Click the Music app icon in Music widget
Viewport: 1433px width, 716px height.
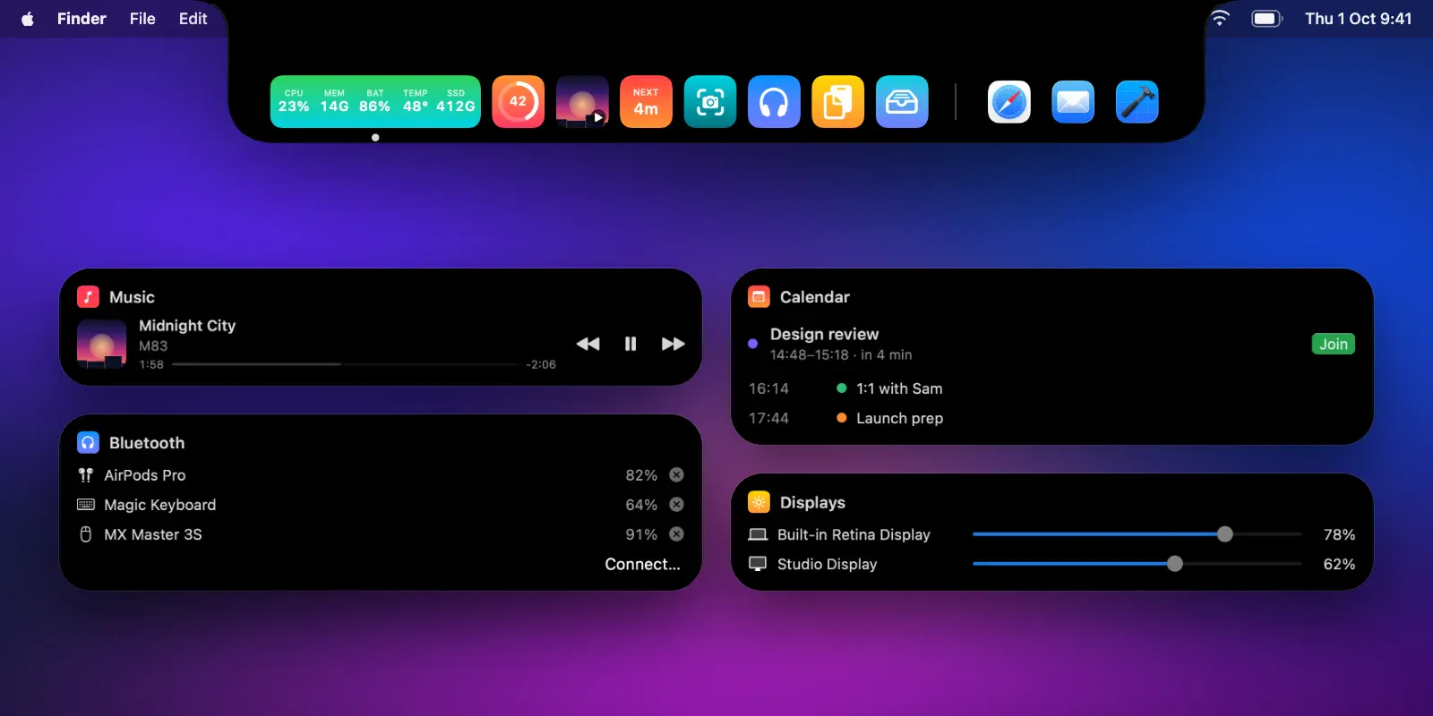tap(88, 297)
